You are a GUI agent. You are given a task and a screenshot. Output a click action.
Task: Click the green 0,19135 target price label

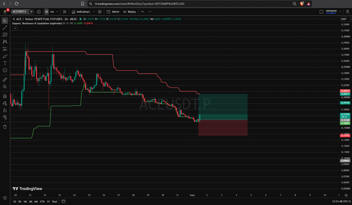point(345,103)
